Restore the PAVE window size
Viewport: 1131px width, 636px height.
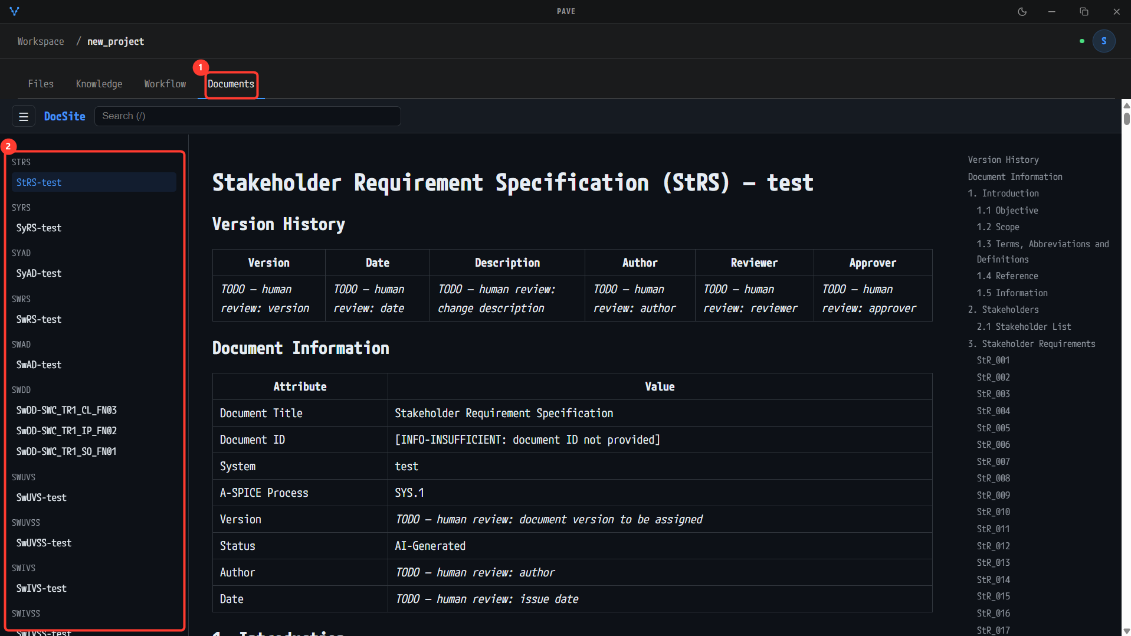pyautogui.click(x=1084, y=11)
